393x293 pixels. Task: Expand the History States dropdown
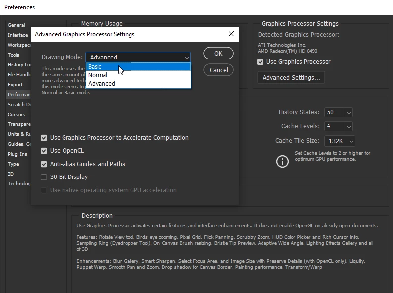click(349, 112)
